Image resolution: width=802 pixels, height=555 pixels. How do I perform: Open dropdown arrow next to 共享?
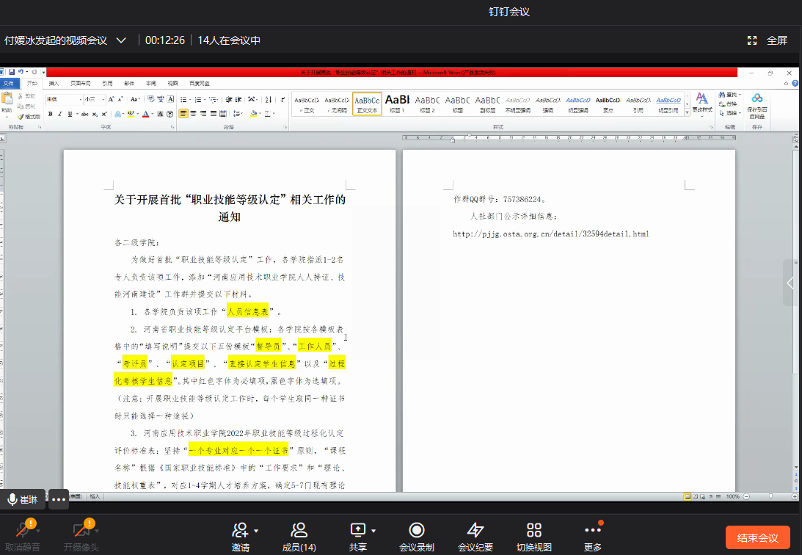373,530
